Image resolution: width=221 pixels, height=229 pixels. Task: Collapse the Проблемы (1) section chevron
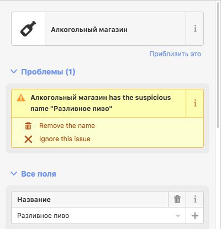click(x=14, y=72)
